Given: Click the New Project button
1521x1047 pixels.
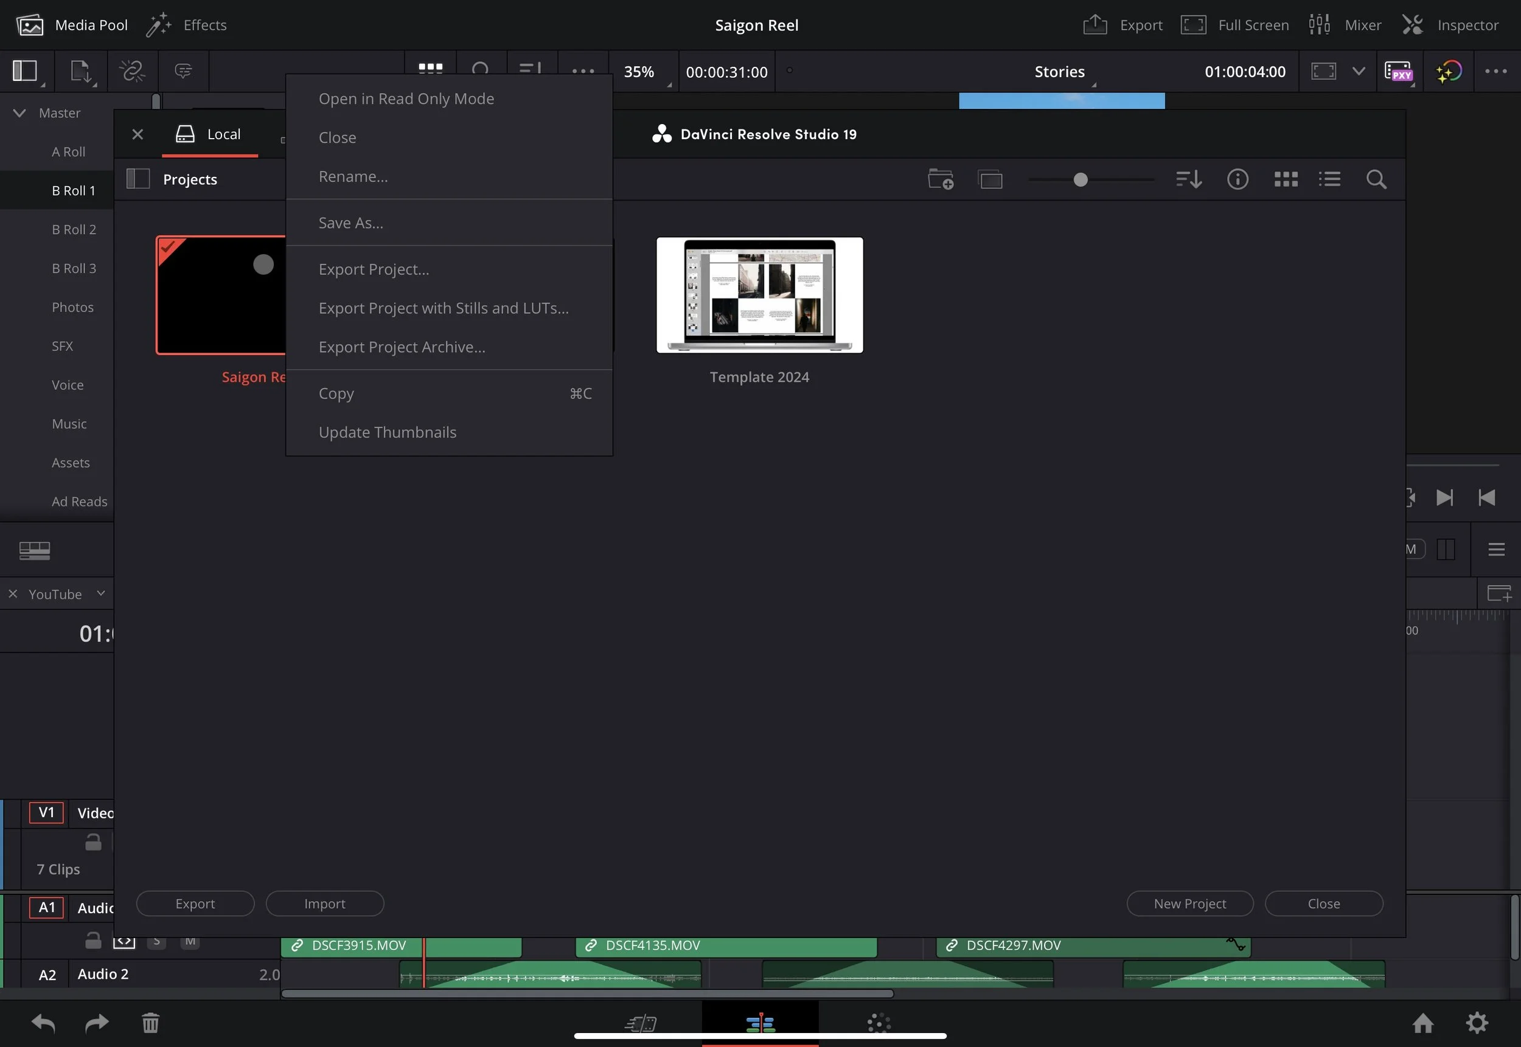Looking at the screenshot, I should pyautogui.click(x=1189, y=904).
